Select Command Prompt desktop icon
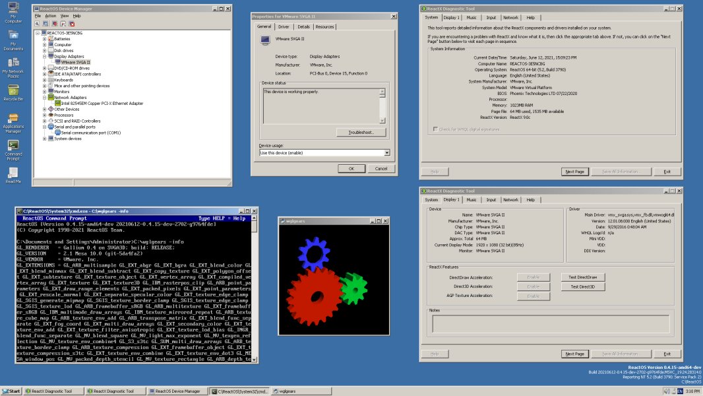The image size is (703, 396). tap(13, 150)
